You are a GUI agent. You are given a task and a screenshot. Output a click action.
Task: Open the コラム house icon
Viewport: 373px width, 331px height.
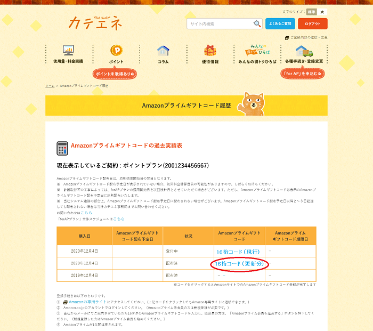coord(163,51)
